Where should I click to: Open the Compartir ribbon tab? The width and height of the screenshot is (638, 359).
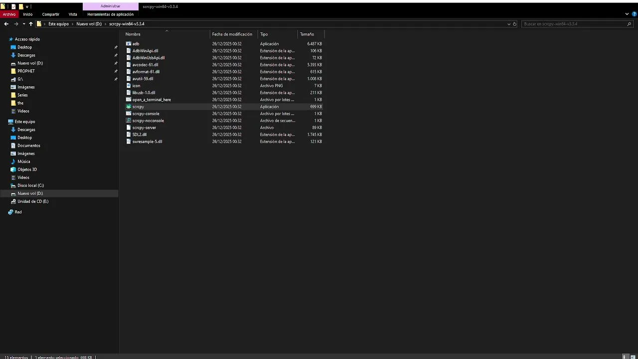tap(51, 14)
